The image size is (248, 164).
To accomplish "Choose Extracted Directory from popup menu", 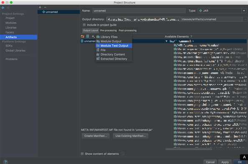I will (x=114, y=59).
